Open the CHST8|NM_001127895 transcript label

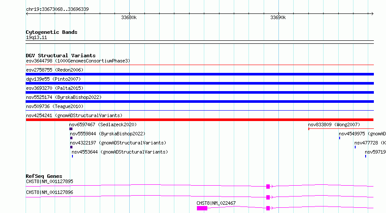[49, 181]
